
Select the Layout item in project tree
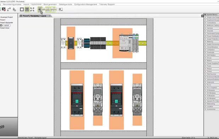tap(6, 25)
